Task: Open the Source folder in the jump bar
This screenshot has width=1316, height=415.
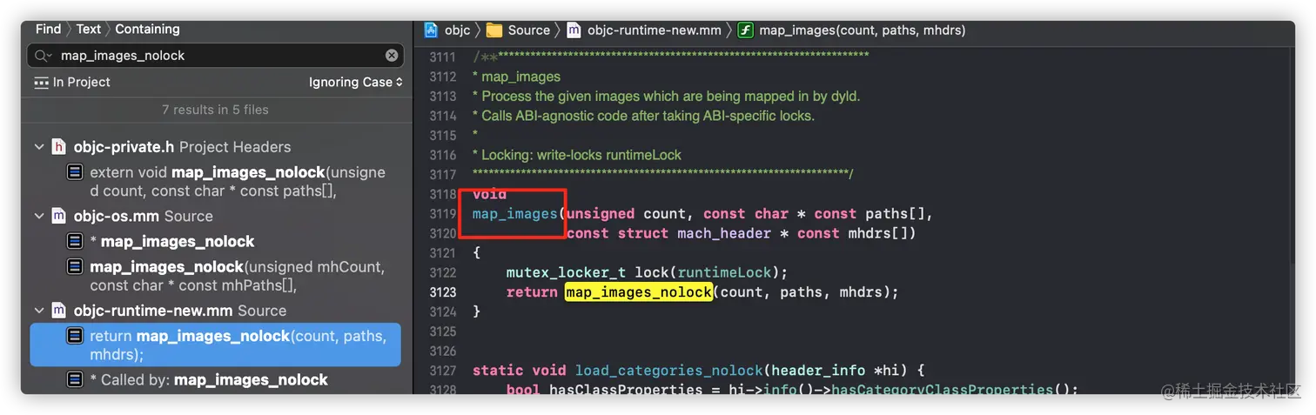Action: (x=529, y=30)
